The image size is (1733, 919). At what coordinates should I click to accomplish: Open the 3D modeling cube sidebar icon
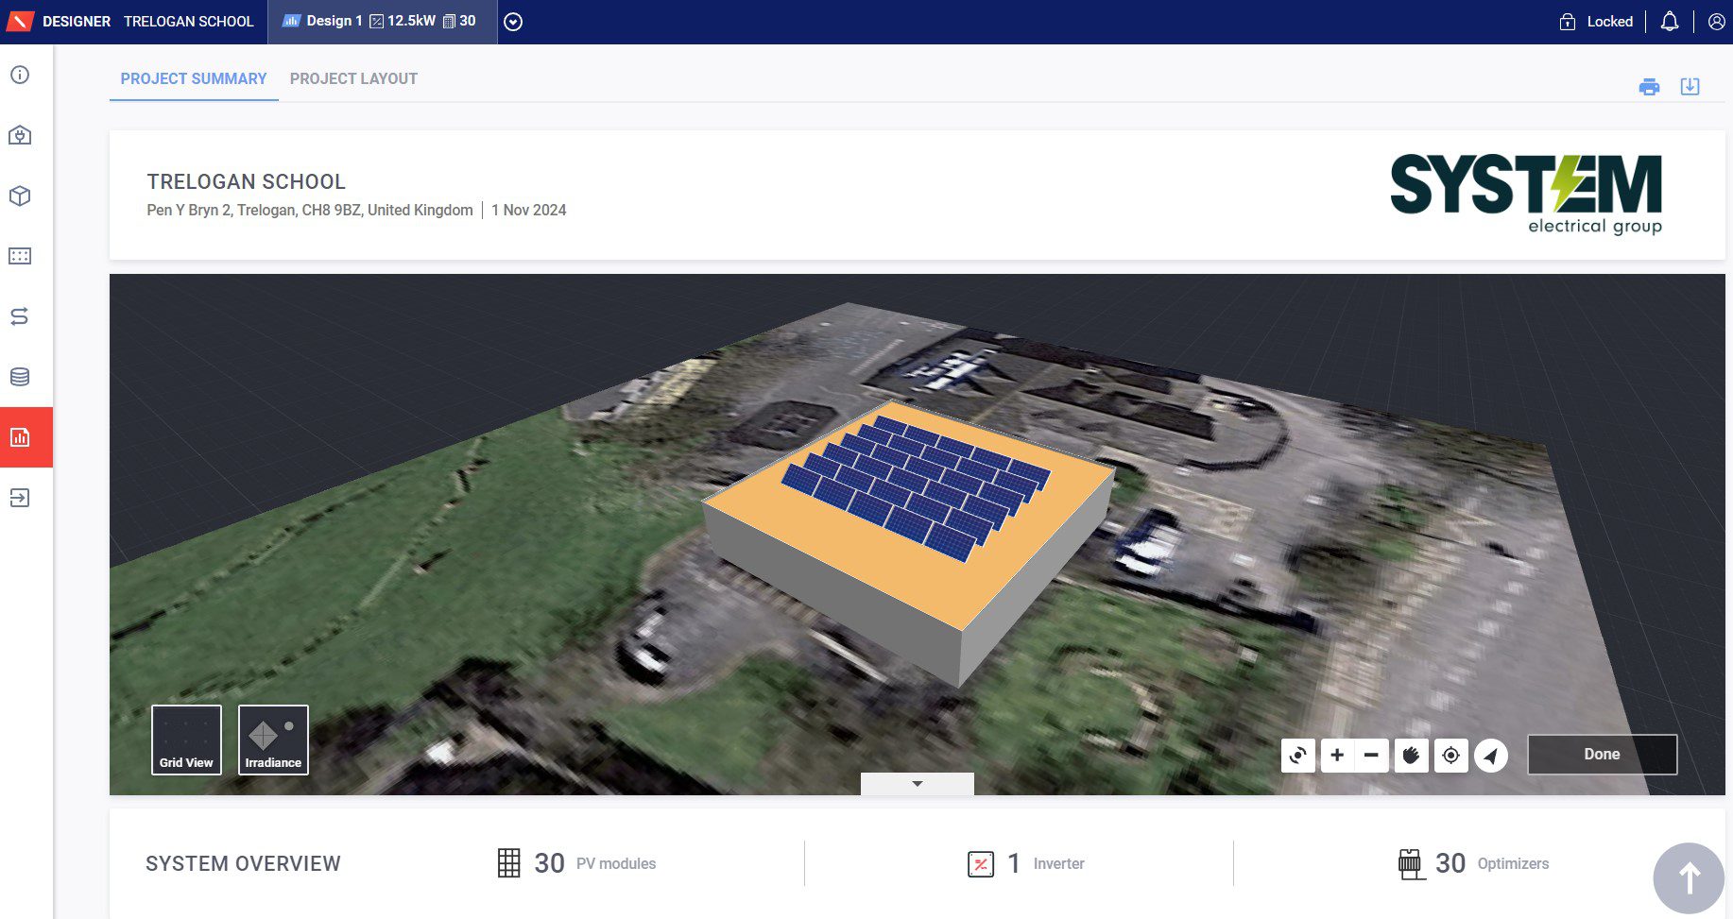pos(20,196)
